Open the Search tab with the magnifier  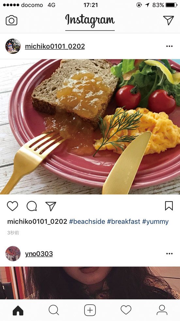(54, 310)
